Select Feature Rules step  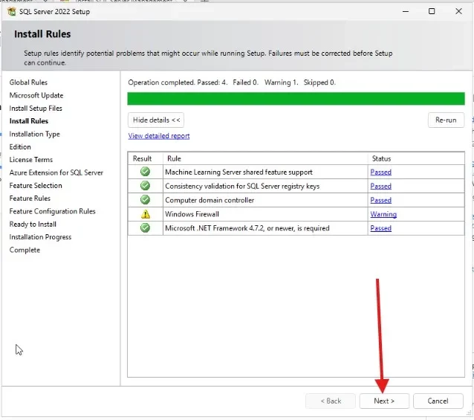point(30,198)
